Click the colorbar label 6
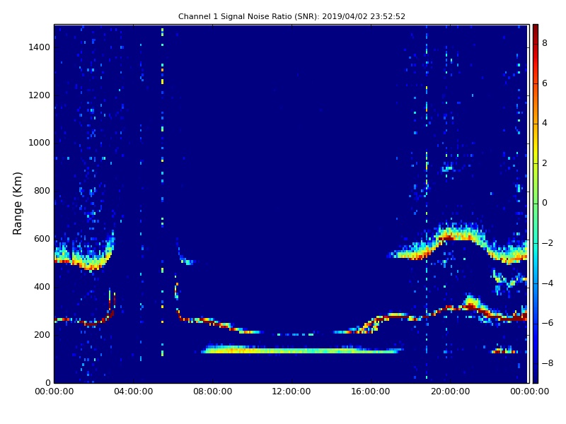The height and width of the screenshot is (424, 566). tap(545, 83)
